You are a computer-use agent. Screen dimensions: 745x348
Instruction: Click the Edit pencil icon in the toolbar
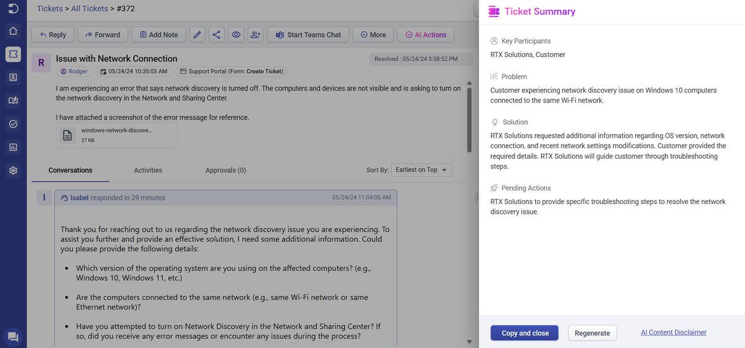[197, 35]
